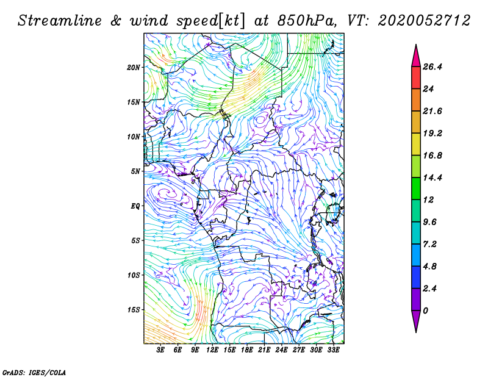Image resolution: width=488 pixels, height=377 pixels.
Task: Click the 3E longitude label
Action: pyautogui.click(x=160, y=350)
